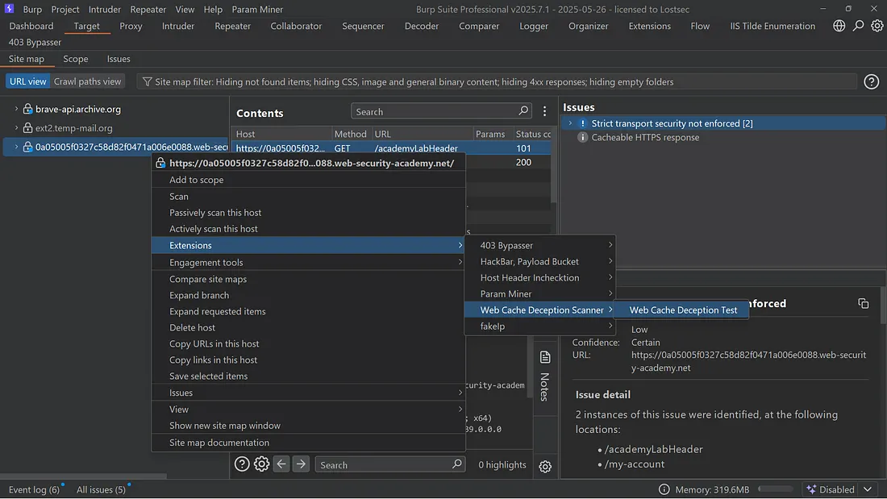Viewport: 887px width, 499px height.
Task: Copy issue details with copy icon
Action: [x=863, y=303]
